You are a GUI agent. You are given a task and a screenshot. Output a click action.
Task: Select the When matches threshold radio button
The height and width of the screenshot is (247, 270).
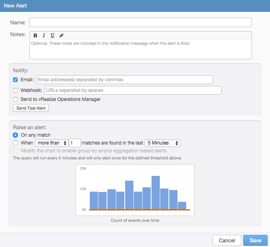pos(15,143)
